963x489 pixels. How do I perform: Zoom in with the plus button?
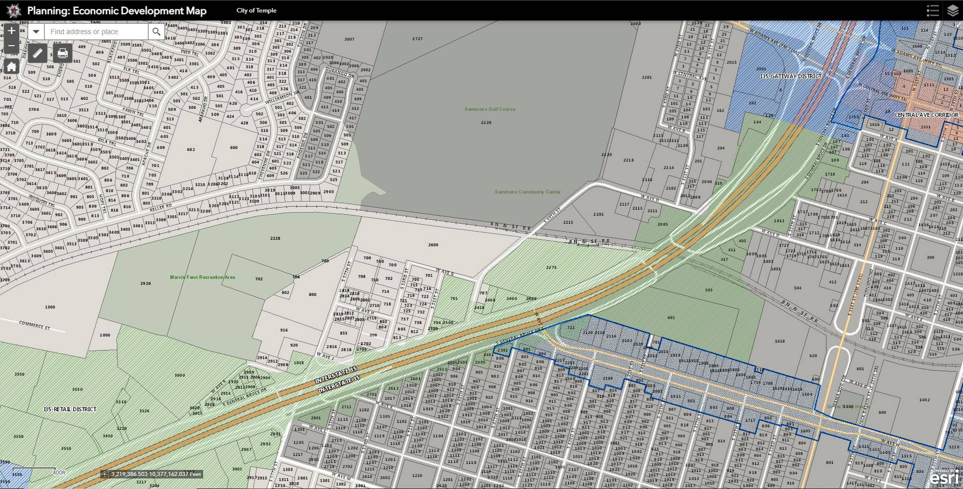[x=11, y=31]
